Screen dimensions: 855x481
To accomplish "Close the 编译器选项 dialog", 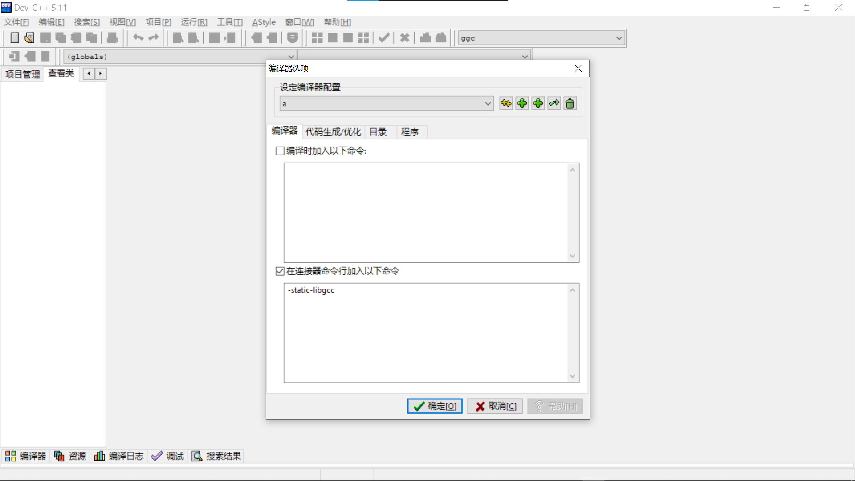I will [x=578, y=69].
